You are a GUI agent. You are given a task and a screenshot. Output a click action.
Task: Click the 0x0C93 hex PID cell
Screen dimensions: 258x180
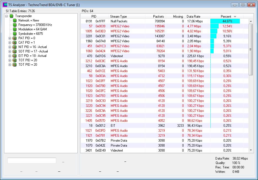tap(101, 100)
